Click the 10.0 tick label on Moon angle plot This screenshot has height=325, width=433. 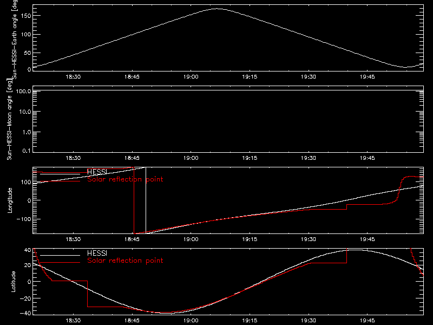(x=25, y=112)
